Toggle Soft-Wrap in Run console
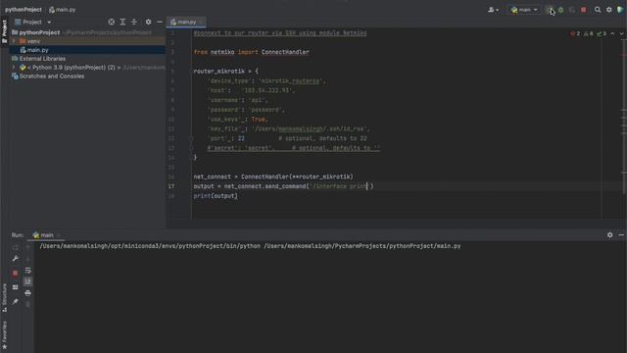 click(28, 271)
